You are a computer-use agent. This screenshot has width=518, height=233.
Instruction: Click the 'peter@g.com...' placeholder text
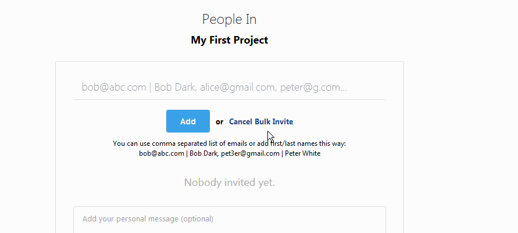tap(313, 87)
